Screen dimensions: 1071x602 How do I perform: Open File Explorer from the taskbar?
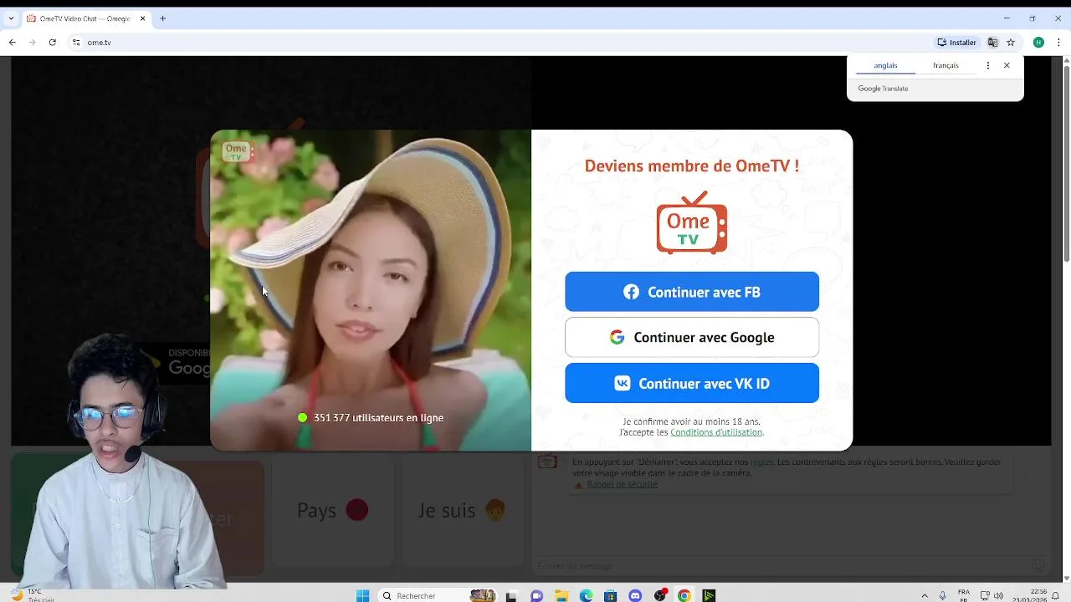tap(561, 596)
